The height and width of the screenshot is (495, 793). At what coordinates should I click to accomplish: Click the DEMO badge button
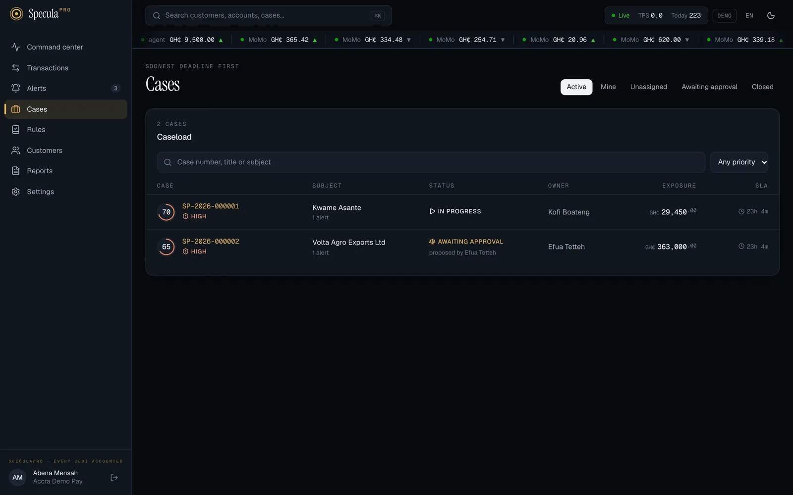click(x=725, y=16)
